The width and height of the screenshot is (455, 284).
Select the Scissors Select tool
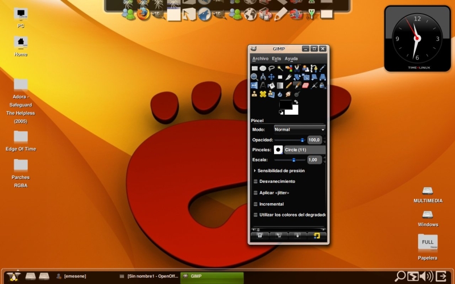(297, 68)
